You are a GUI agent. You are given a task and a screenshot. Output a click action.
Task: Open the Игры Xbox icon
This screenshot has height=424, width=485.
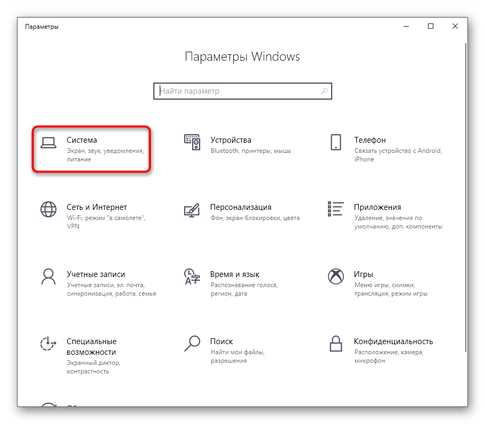tap(335, 276)
